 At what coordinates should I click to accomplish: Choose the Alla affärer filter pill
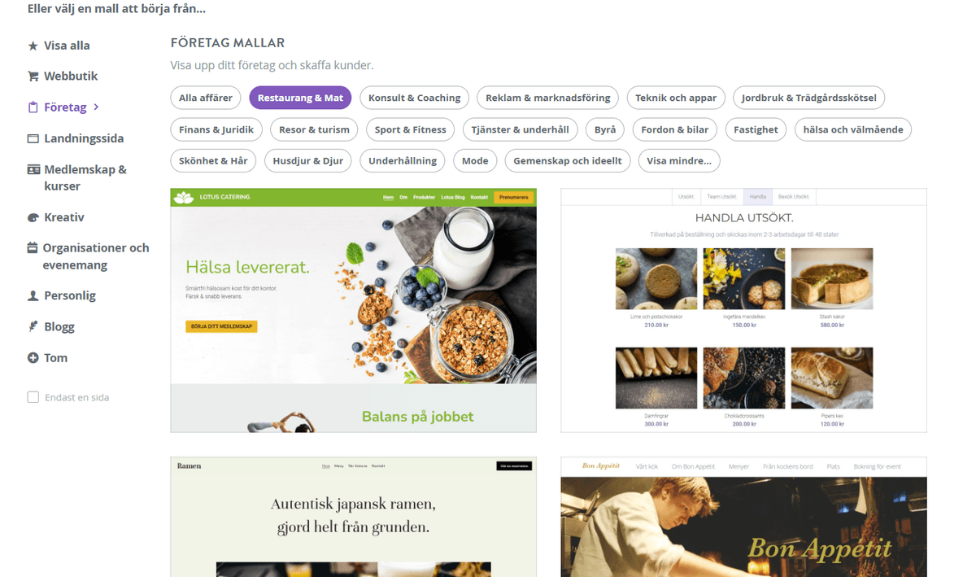[206, 98]
